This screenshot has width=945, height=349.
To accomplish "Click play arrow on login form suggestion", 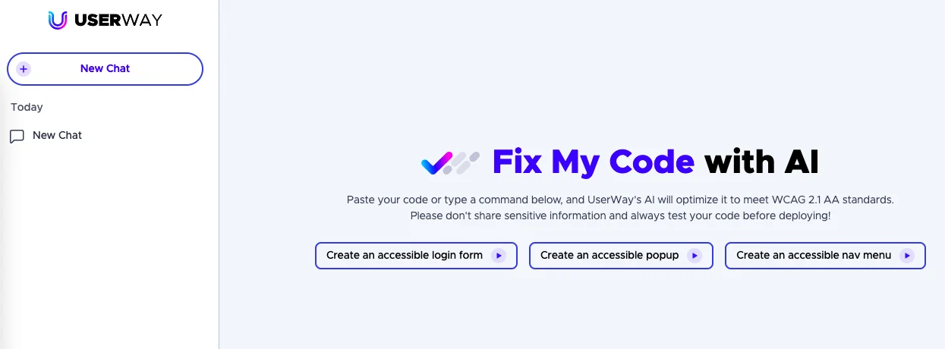I will pyautogui.click(x=498, y=256).
